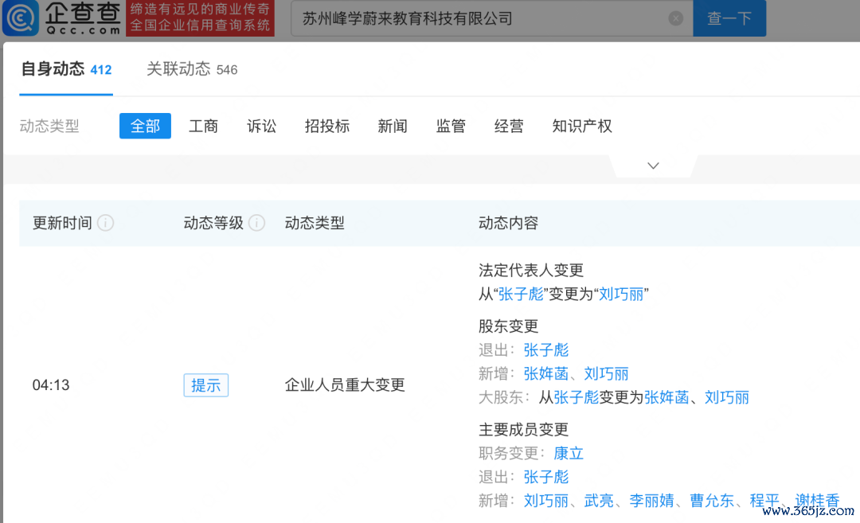Open 张子彪 link in 法定代表人变更
The image size is (860, 523).
coord(521,295)
